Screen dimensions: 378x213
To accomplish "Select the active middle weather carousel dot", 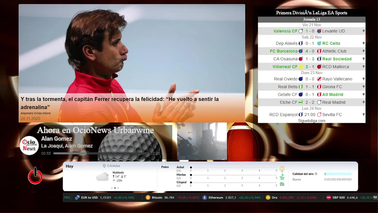I will tap(115, 188).
